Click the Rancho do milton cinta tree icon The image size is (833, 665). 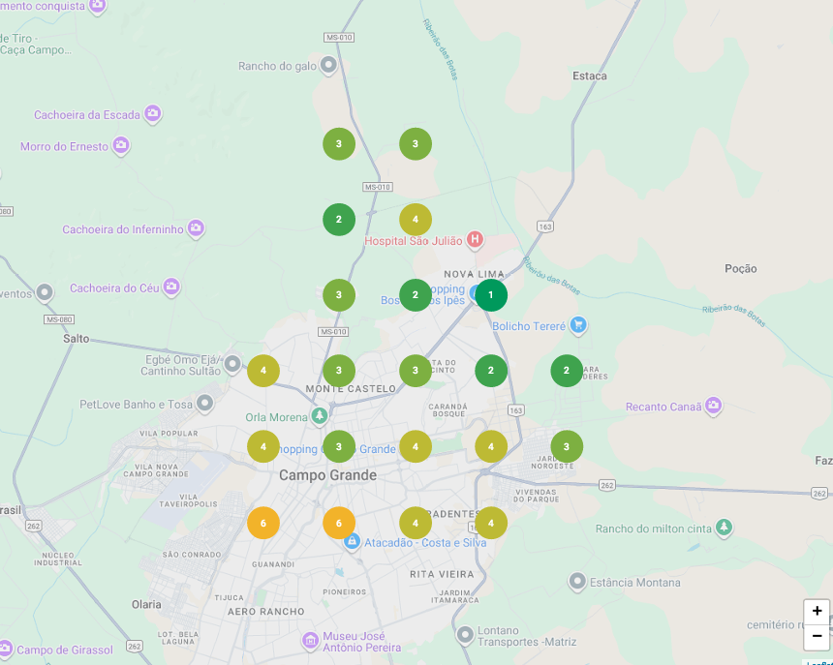724,527
